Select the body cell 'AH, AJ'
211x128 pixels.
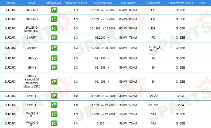point(153,96)
